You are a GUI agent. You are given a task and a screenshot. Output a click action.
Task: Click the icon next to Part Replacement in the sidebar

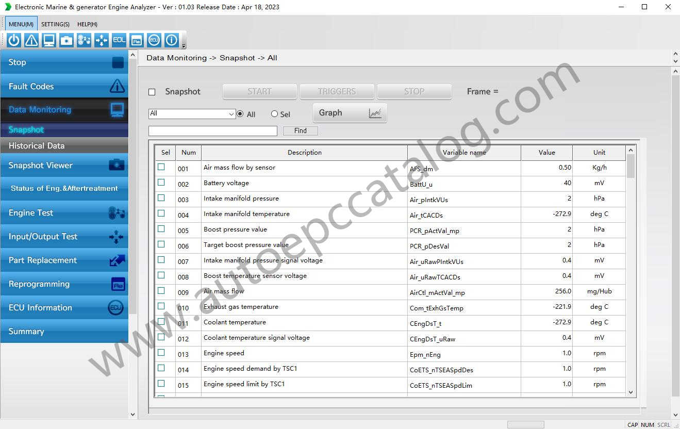pos(117,260)
